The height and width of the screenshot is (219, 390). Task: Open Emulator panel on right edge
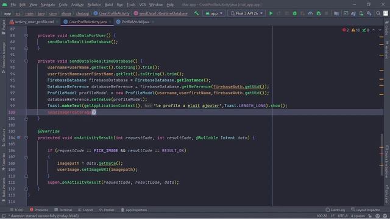click(x=387, y=195)
